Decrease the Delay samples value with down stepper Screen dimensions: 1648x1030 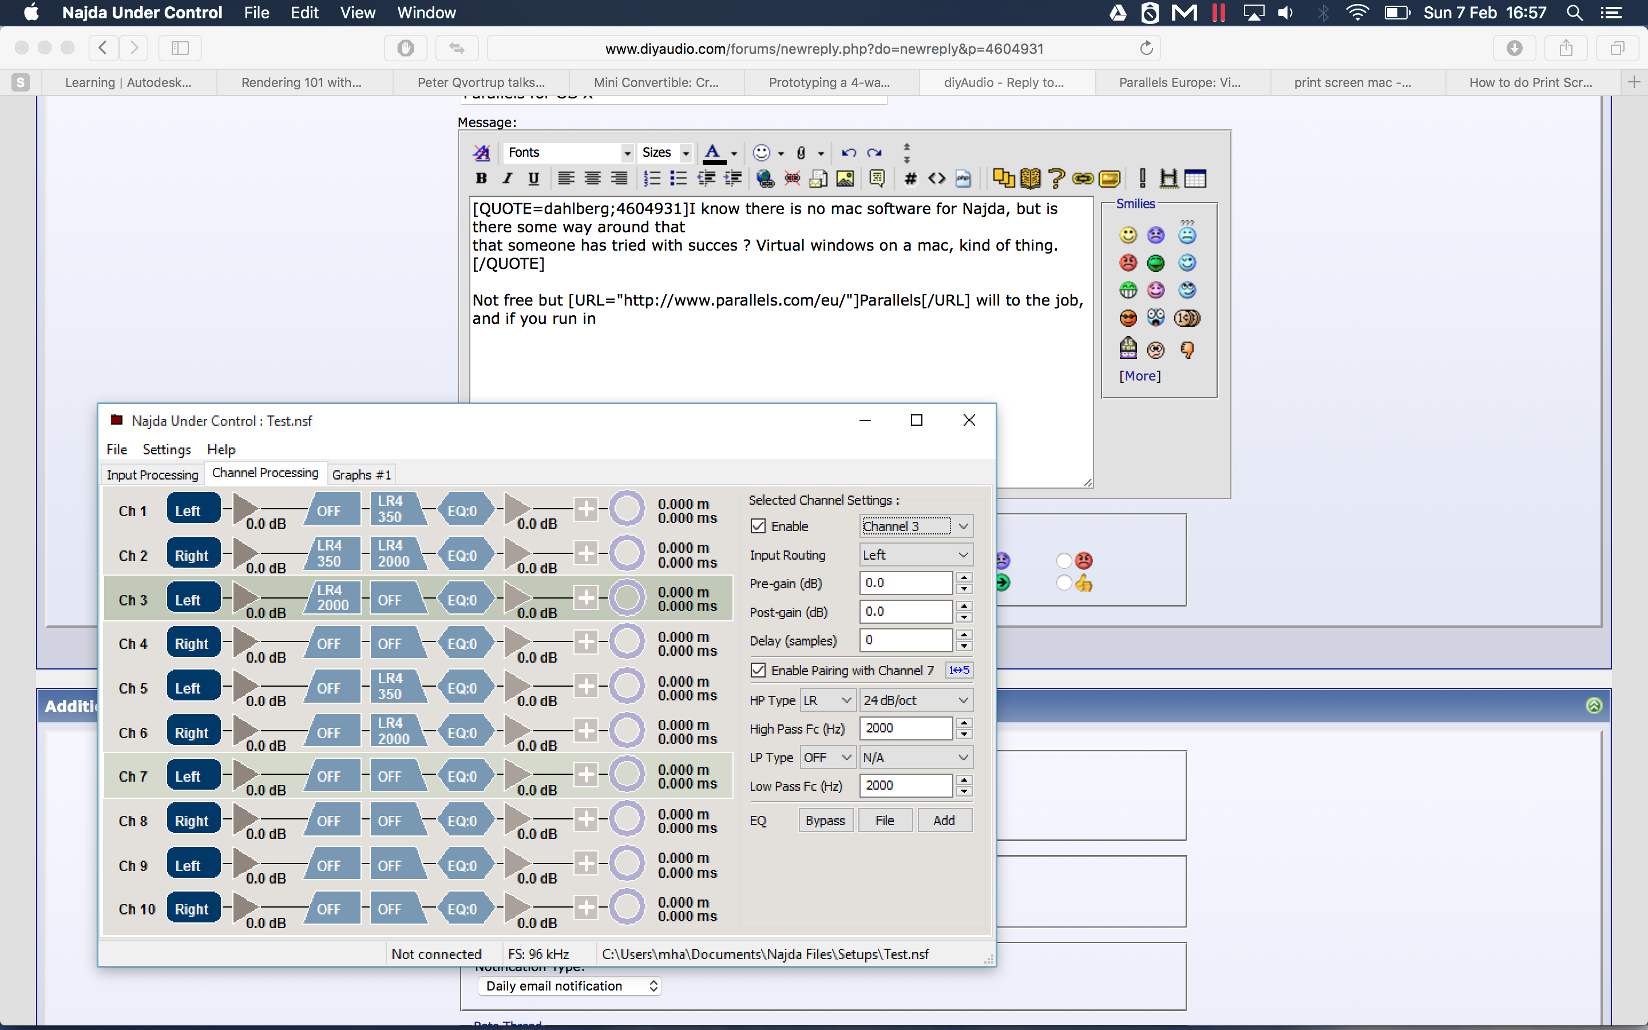(964, 646)
